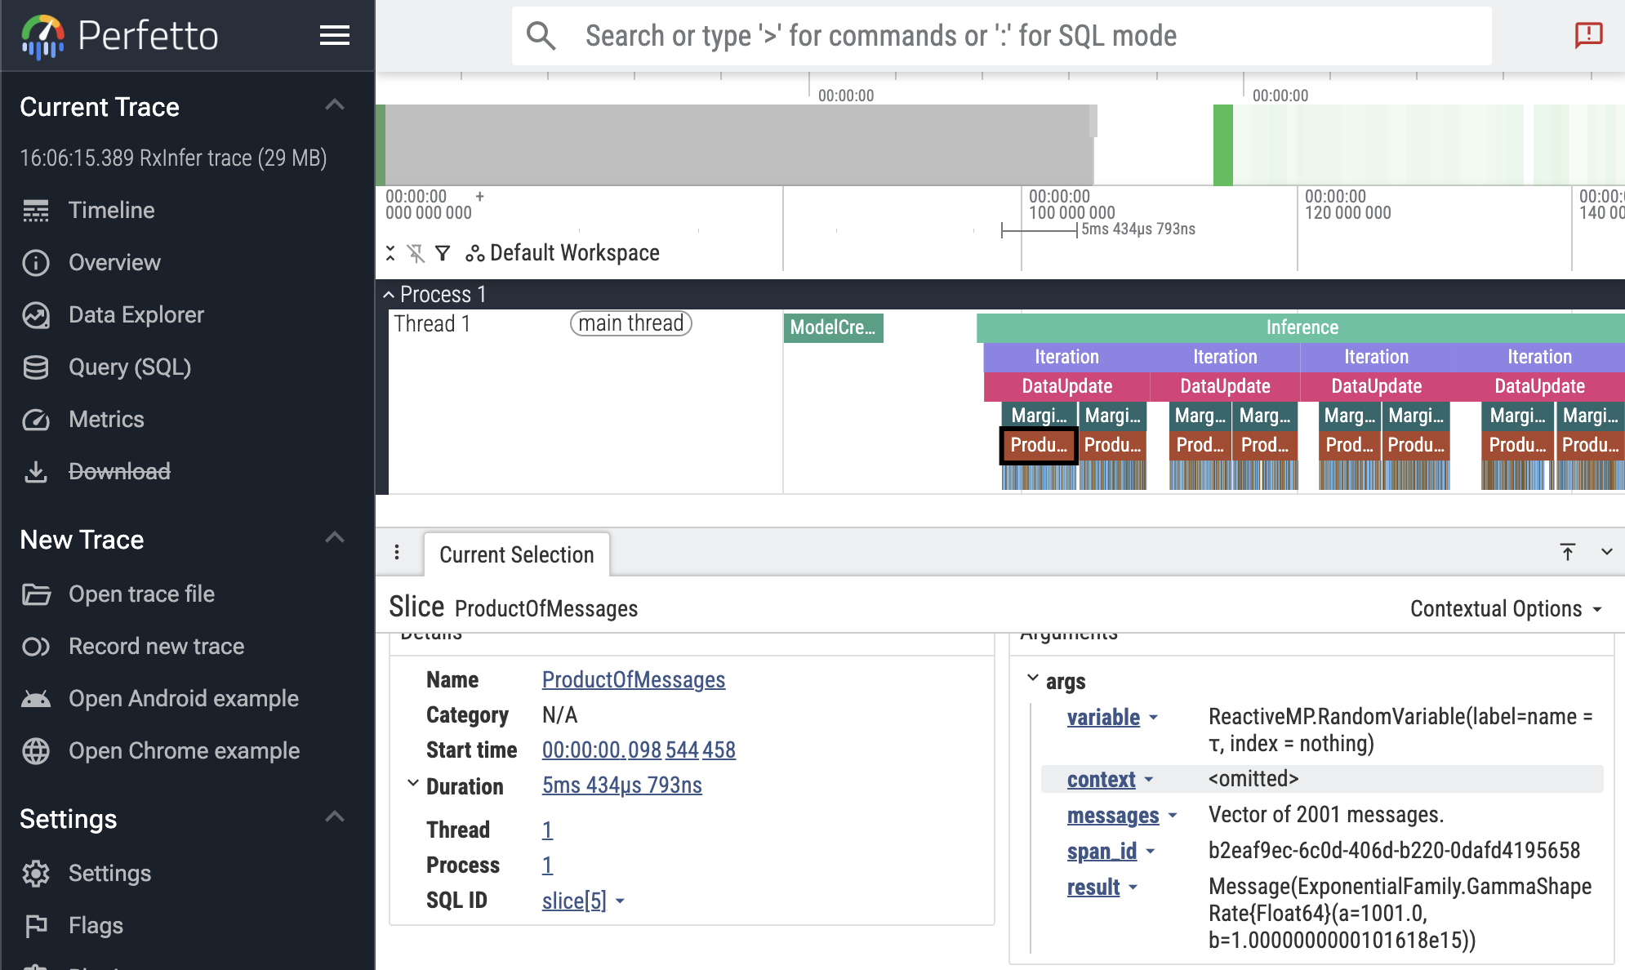Viewport: 1625px width, 970px height.
Task: Click the Flags flag icon
Action: (36, 926)
